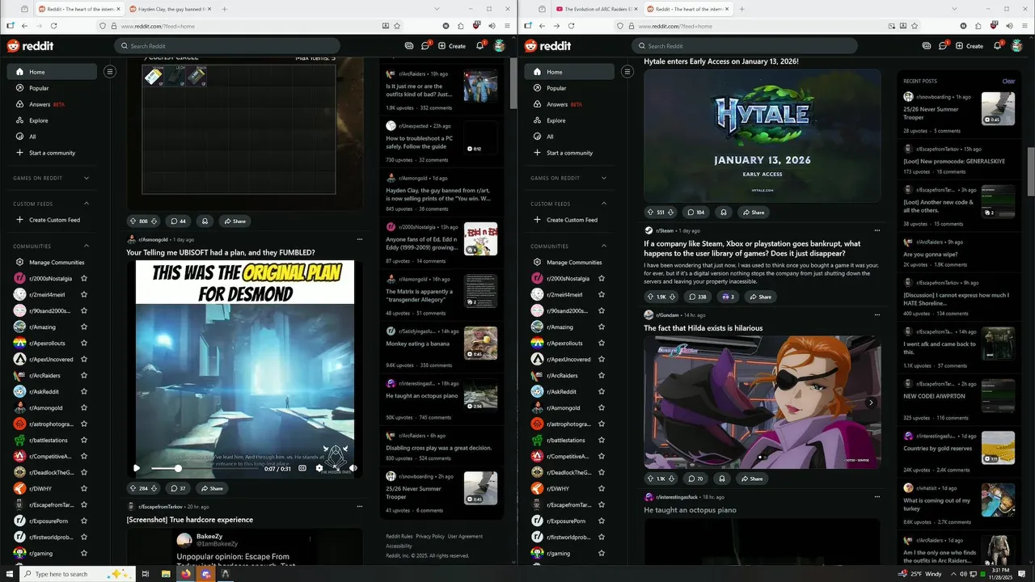Open Manage Communities gear in right sidebar
The width and height of the screenshot is (1035, 582).
pyautogui.click(x=537, y=263)
